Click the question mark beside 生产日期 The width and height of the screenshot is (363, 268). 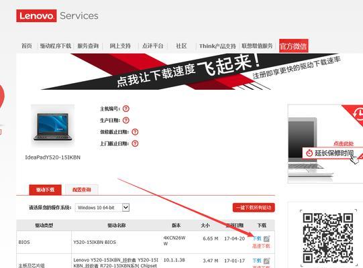126,120
